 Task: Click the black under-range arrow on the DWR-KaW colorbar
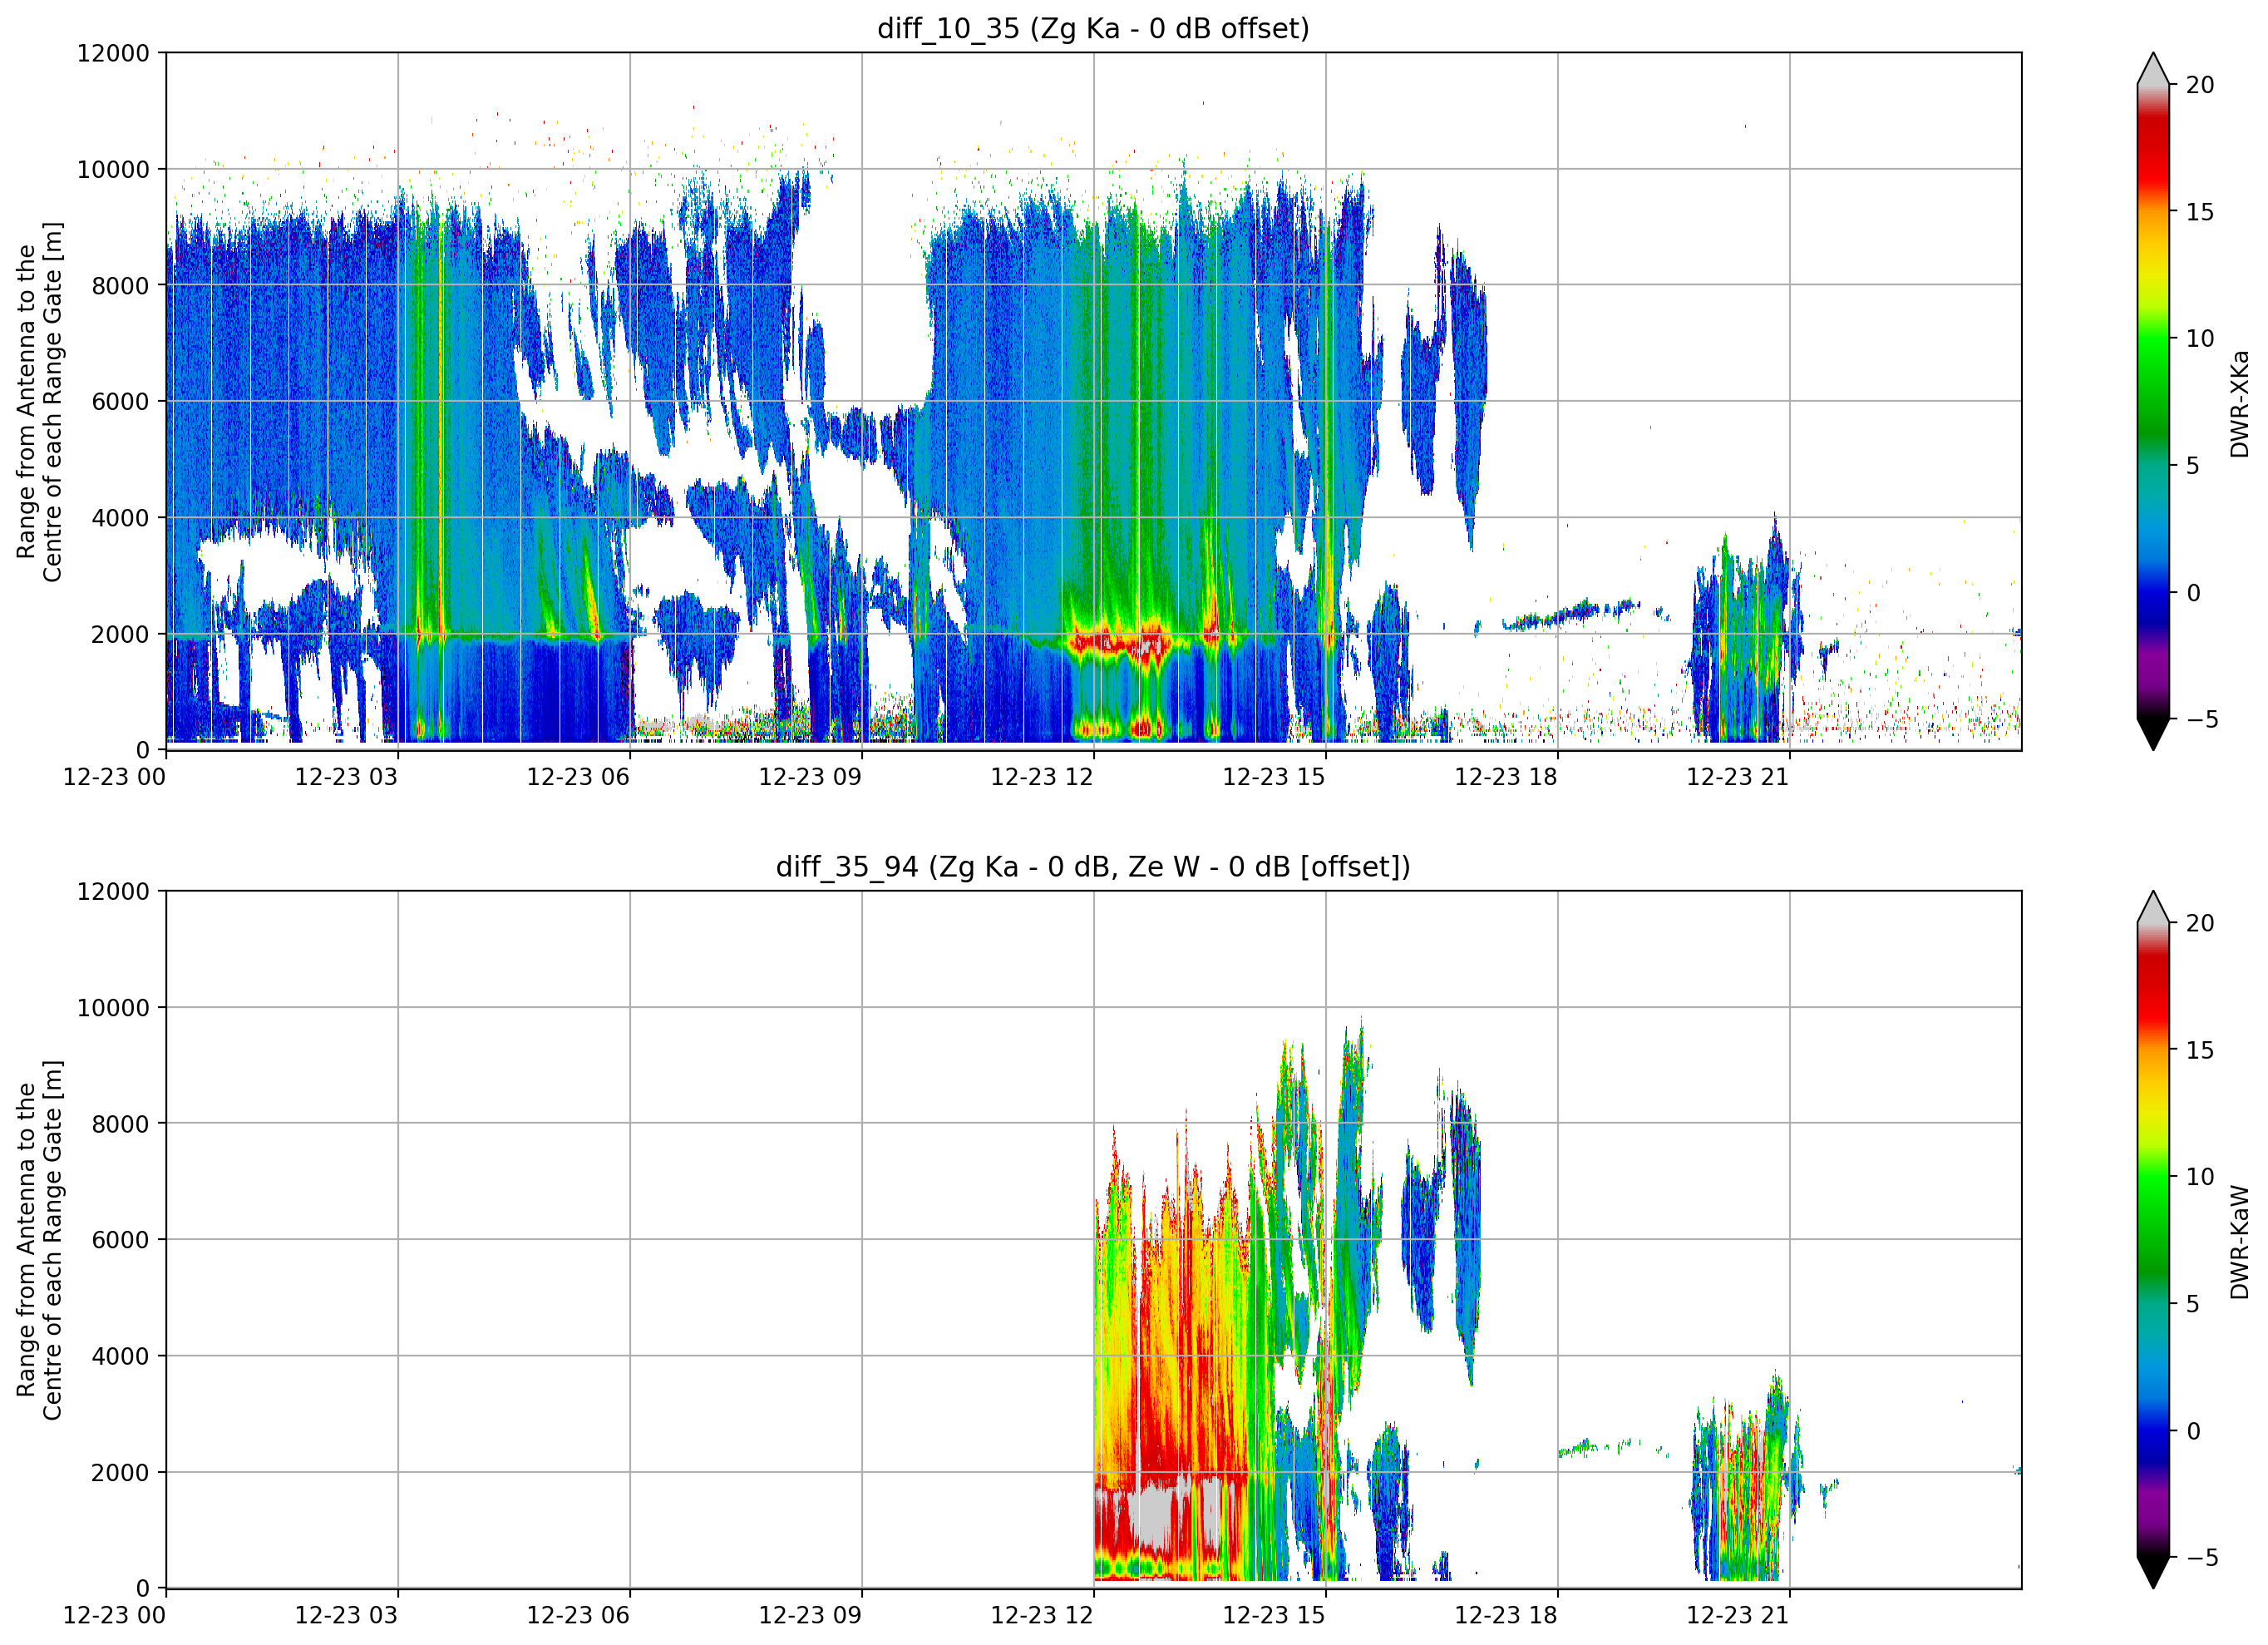click(x=2153, y=1573)
